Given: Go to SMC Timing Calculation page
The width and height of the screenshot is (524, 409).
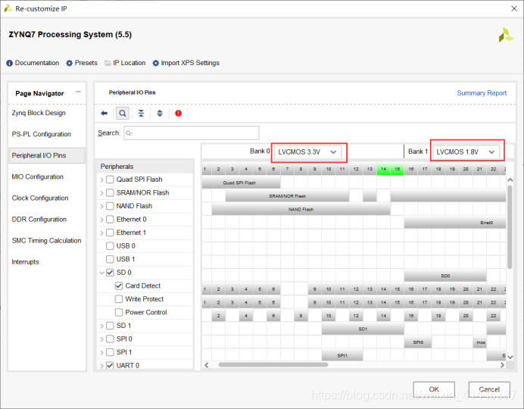Looking at the screenshot, I should [46, 241].
